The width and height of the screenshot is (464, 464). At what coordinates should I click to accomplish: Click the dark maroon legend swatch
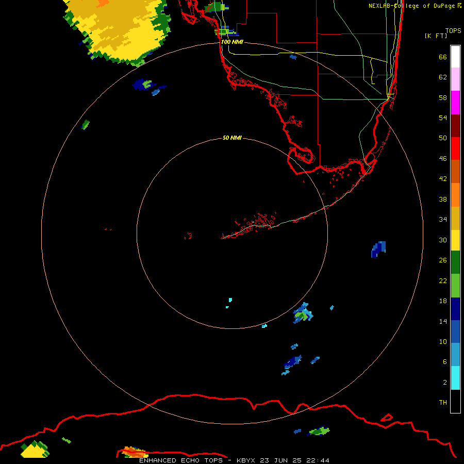(x=455, y=125)
